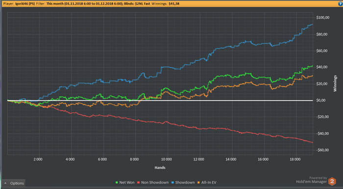Click the orange All-In EV color swatch
Screen dimensions: 343x189
coord(198,183)
